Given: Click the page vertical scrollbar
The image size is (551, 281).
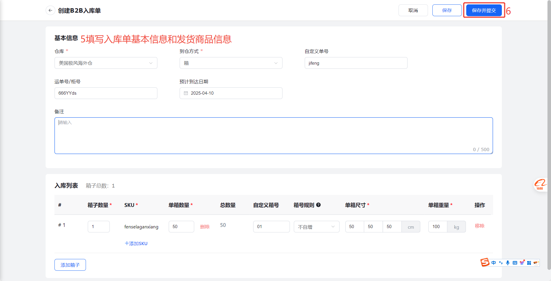Looking at the screenshot, I should point(549,135).
